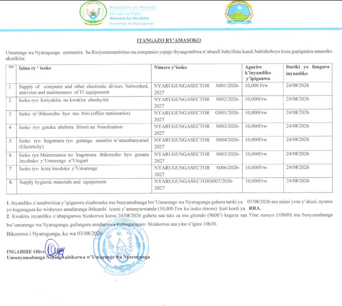Click 'Itariki yo fungura inyandiko' column header
The width and height of the screenshot is (342, 306).
point(308,70)
